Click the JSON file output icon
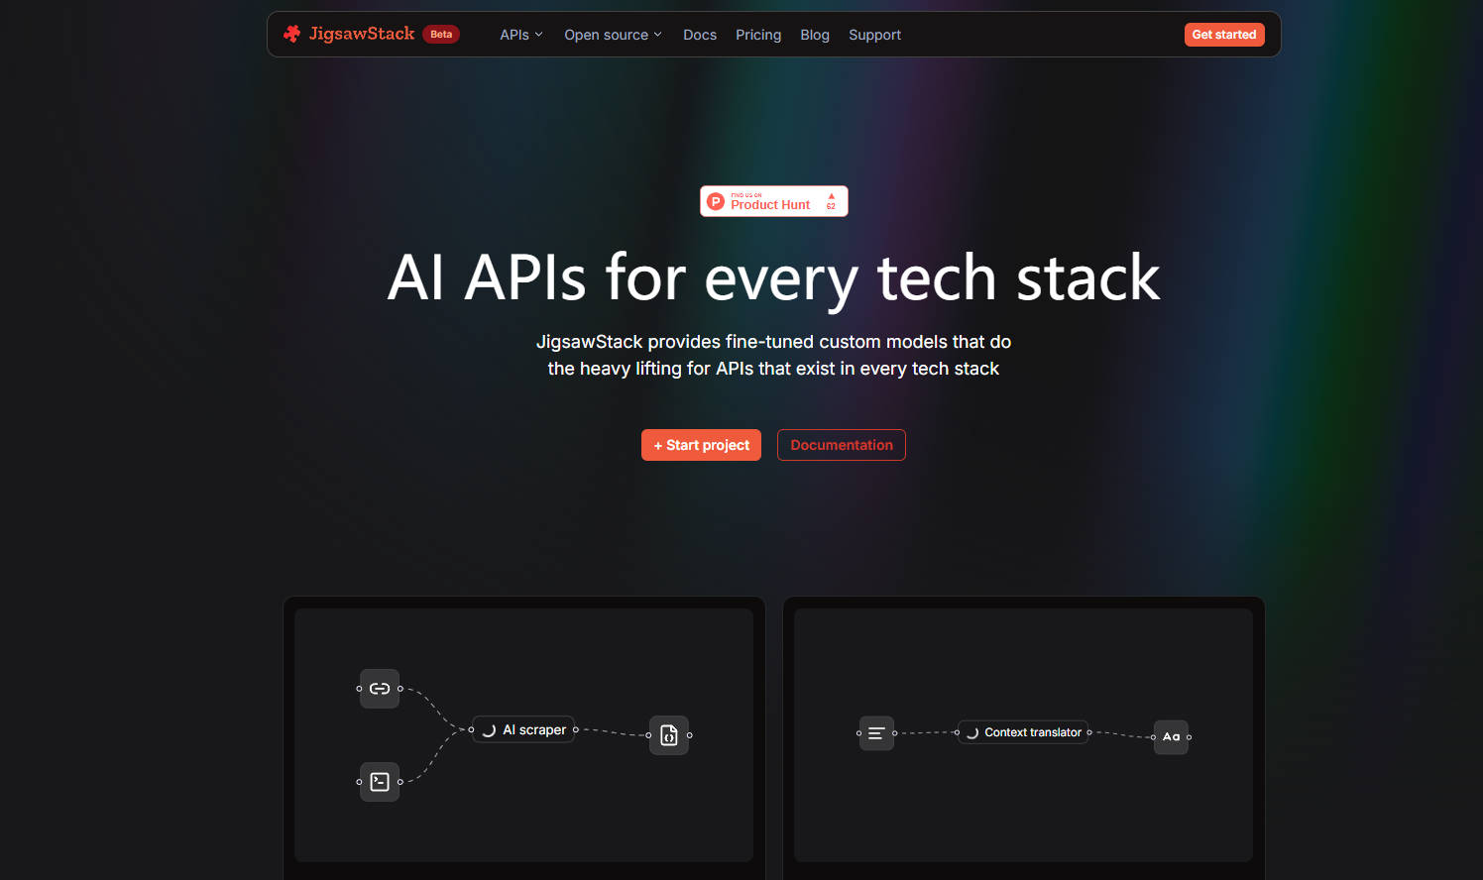The height and width of the screenshot is (880, 1483). 669,734
